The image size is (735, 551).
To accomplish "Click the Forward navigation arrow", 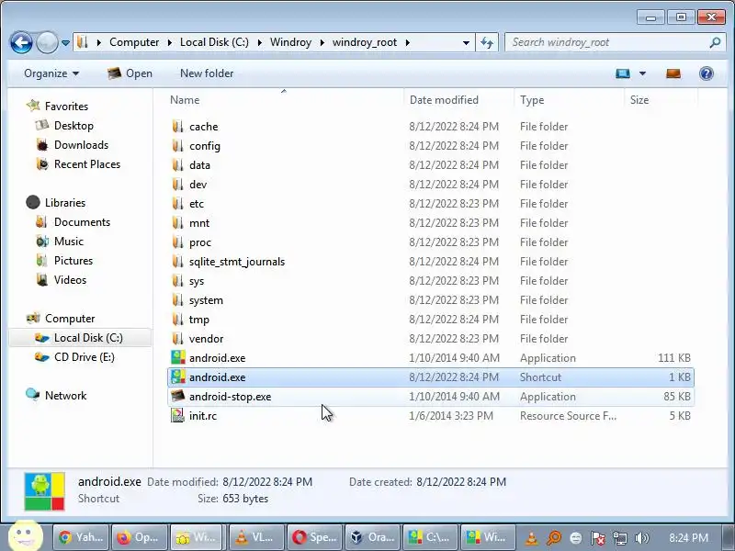I will (47, 42).
